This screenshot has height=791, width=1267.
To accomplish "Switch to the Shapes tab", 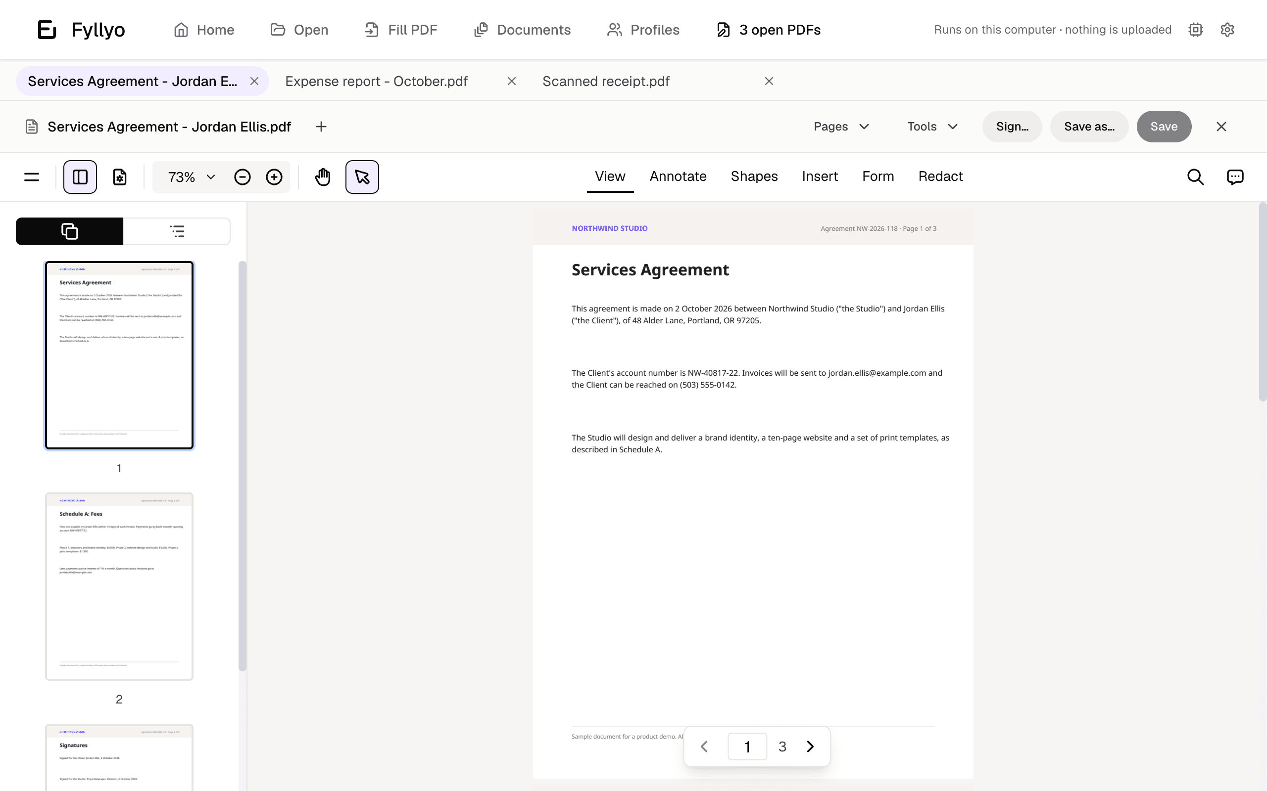I will point(754,176).
